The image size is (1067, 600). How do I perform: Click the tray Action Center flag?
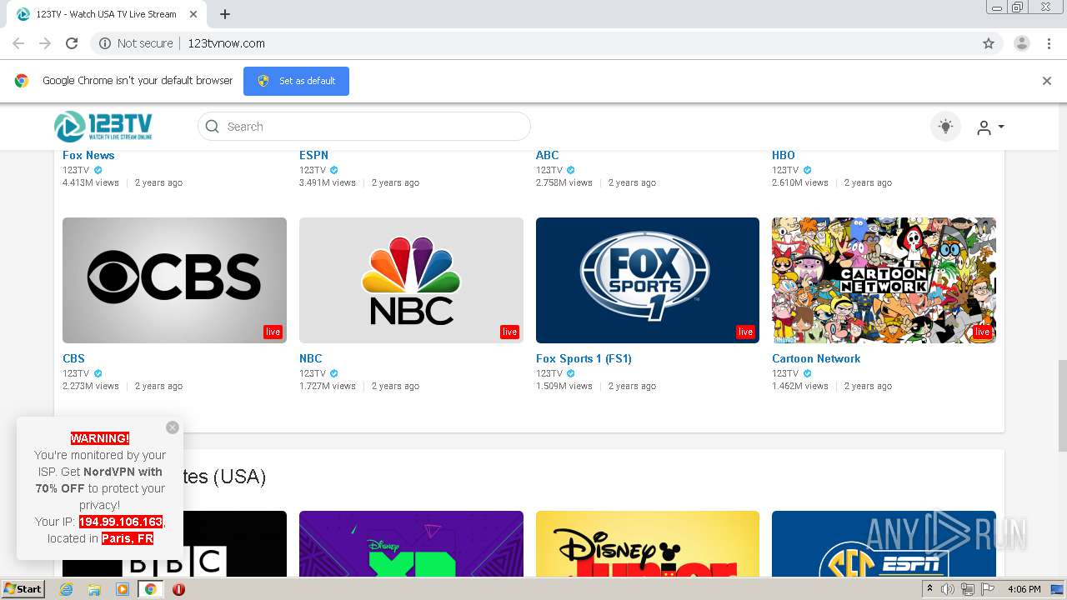[x=988, y=589]
